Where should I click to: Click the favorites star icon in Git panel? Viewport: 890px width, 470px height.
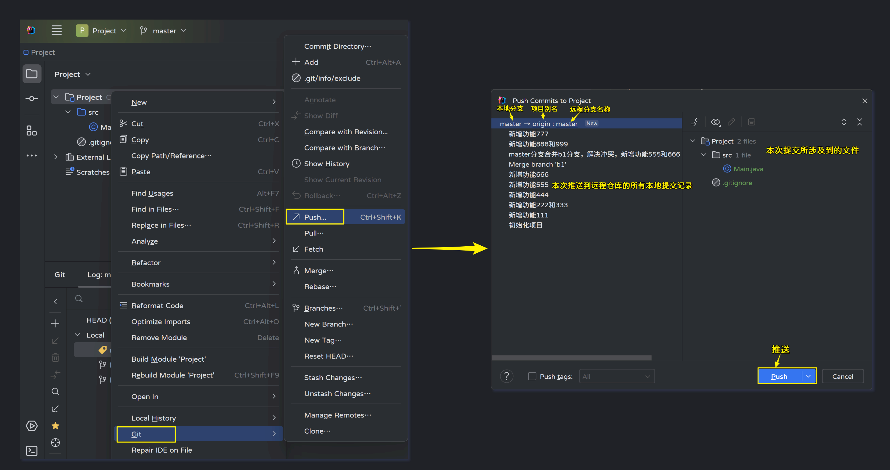coord(55,426)
